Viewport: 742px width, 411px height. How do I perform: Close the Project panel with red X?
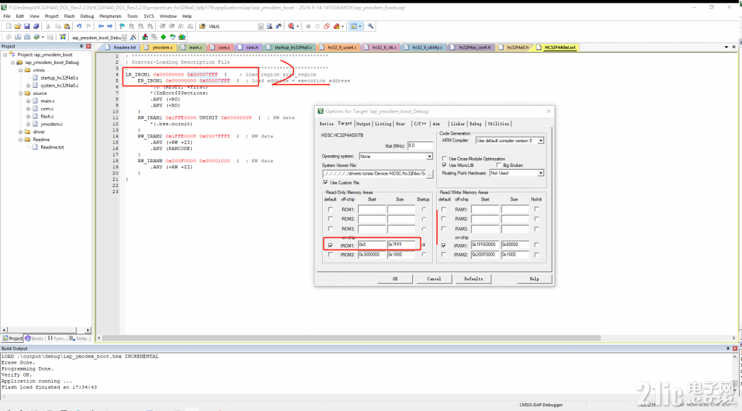tap(89, 47)
